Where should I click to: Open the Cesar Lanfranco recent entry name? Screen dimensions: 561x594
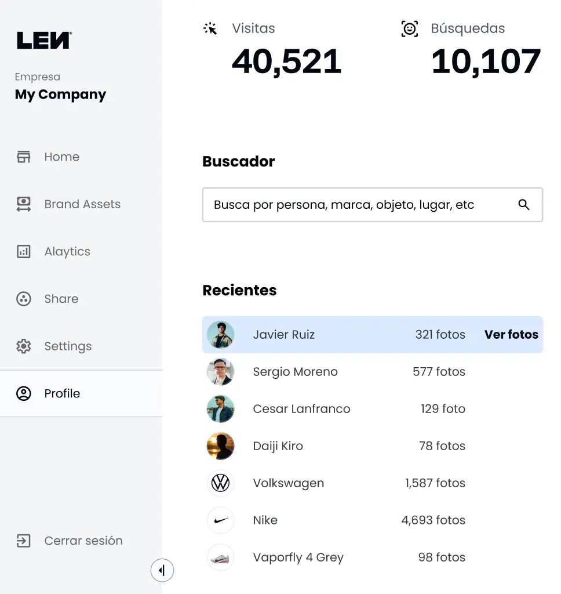point(302,409)
